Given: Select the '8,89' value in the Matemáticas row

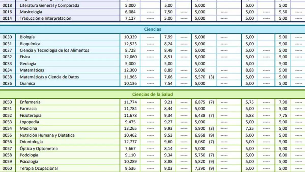Looking at the screenshot, I should 168,70.
